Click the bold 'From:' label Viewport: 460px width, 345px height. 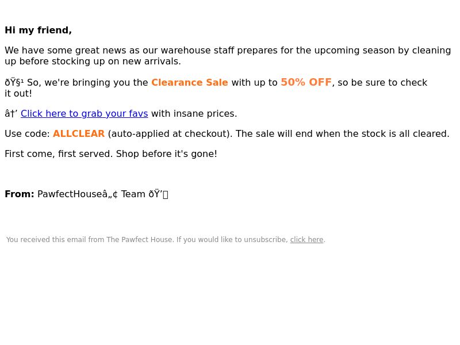click(20, 194)
